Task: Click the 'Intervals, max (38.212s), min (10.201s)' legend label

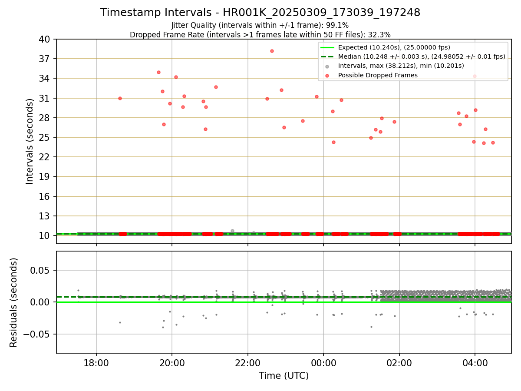Action: pyautogui.click(x=401, y=66)
